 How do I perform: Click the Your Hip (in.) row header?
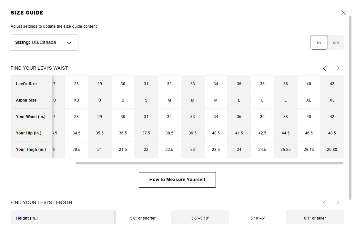point(32,133)
